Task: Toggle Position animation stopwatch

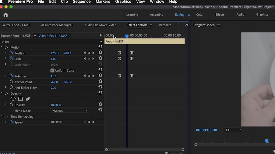Action: tap(11, 53)
